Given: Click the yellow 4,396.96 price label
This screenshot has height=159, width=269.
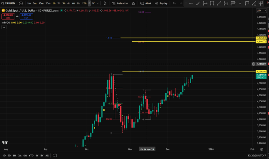Looking at the screenshot, I should pyautogui.click(x=261, y=72).
